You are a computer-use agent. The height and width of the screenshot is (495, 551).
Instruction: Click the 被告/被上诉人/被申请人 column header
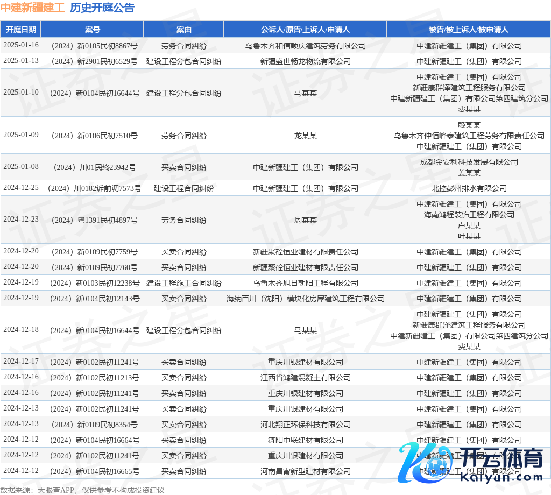tap(469, 30)
